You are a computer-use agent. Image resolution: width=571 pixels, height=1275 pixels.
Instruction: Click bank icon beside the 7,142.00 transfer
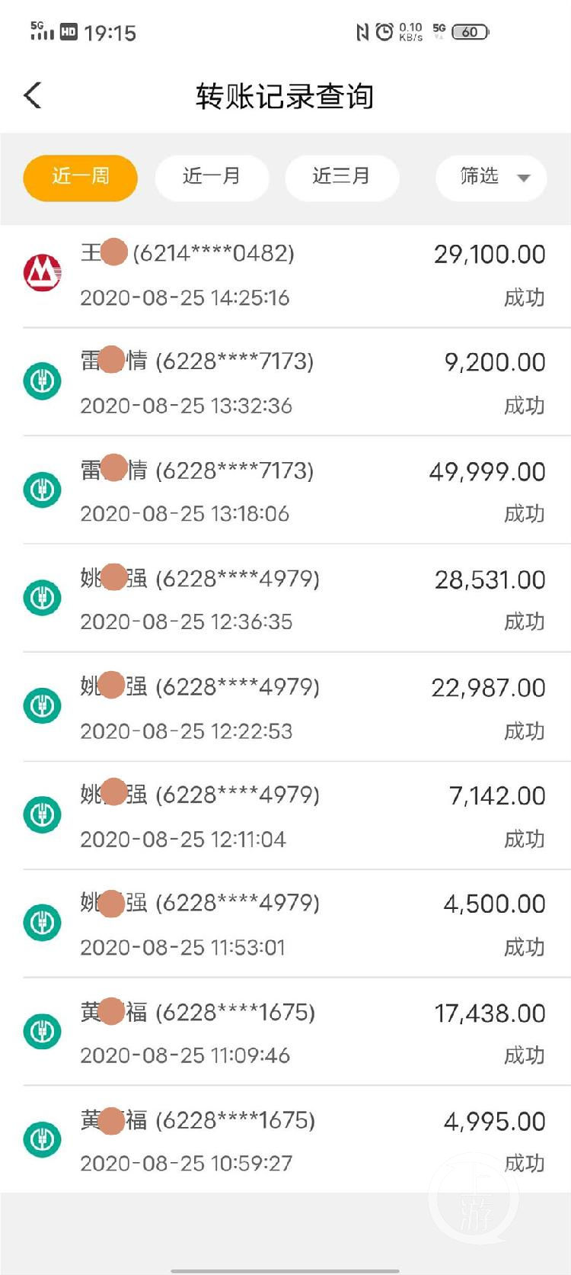pos(43,814)
